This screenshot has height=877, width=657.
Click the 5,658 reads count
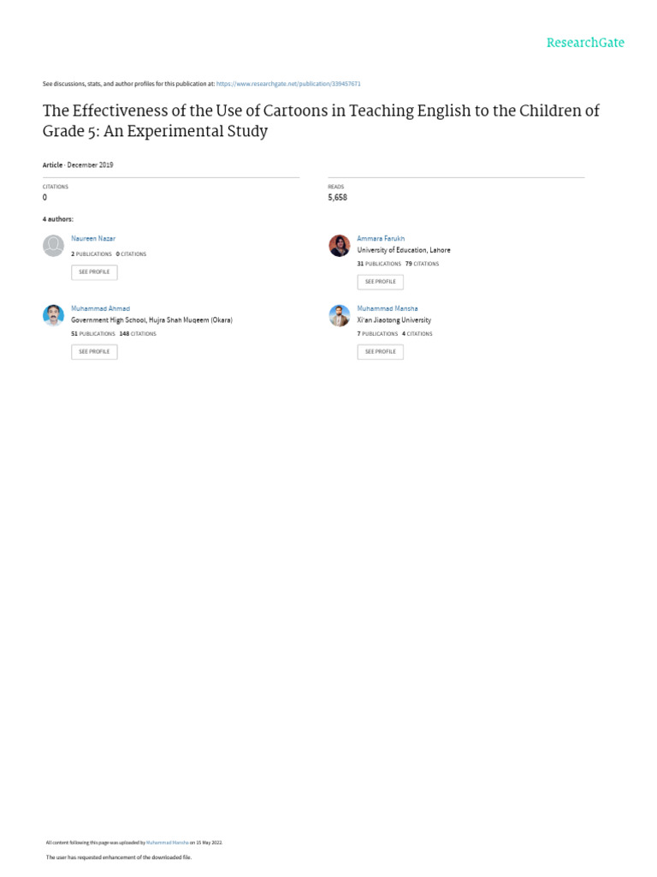[x=337, y=198]
